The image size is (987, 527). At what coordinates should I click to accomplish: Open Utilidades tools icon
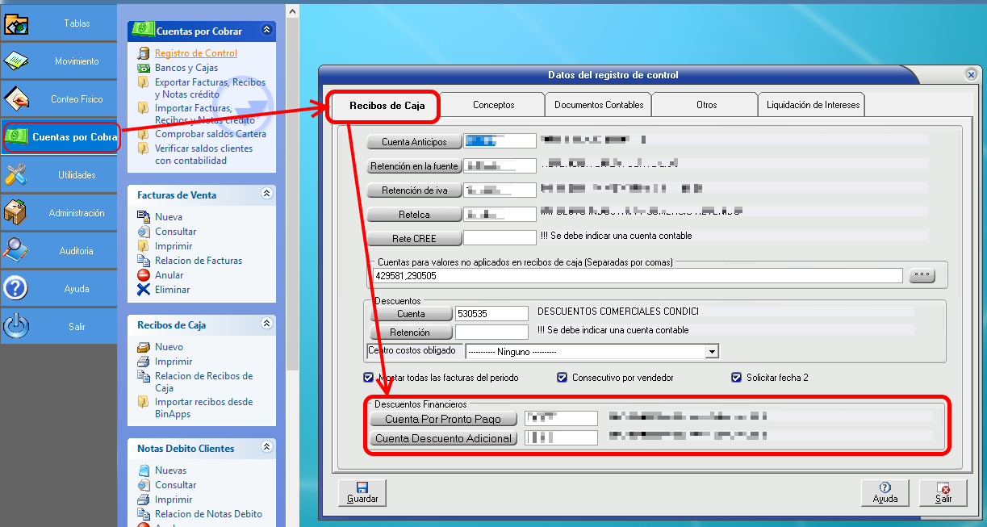pyautogui.click(x=17, y=175)
